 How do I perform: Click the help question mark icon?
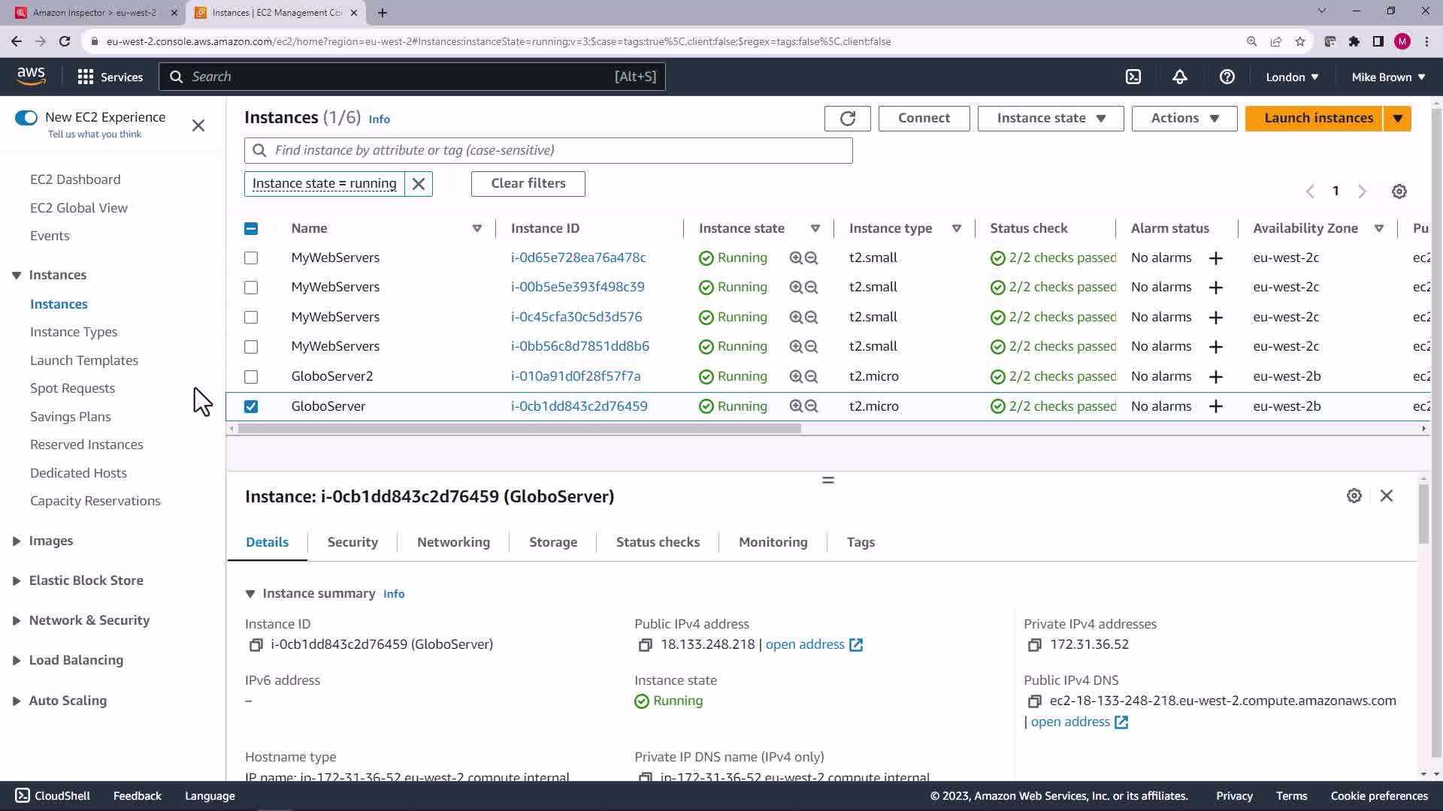1227,77
